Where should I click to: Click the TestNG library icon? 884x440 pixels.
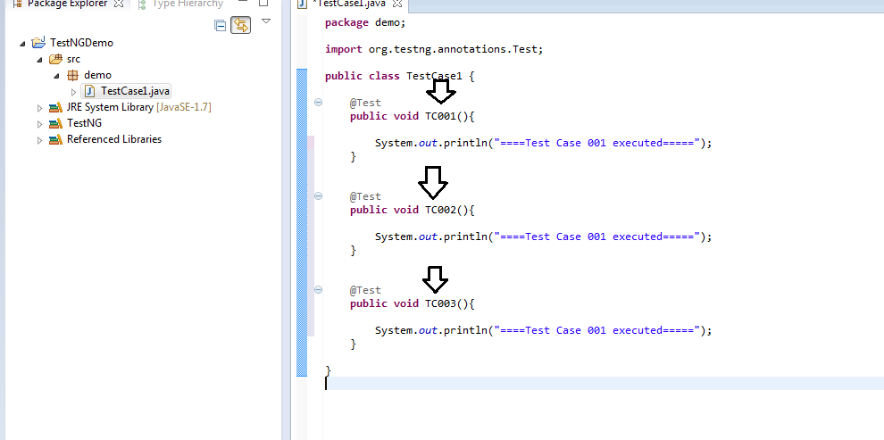pos(55,123)
